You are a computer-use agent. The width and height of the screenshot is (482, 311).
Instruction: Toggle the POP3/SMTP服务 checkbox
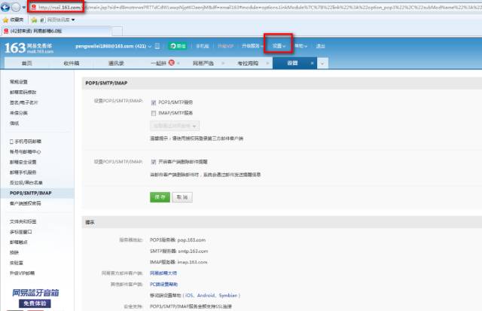(x=154, y=102)
